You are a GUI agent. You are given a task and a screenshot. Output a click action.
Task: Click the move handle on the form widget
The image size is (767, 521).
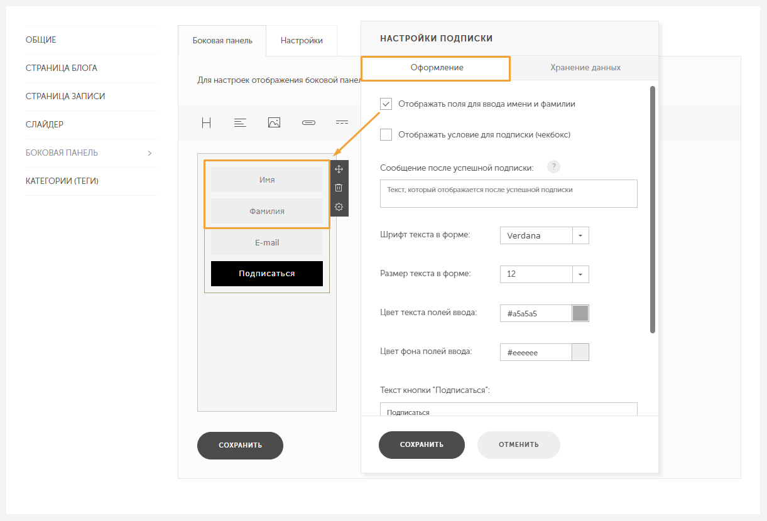click(339, 169)
